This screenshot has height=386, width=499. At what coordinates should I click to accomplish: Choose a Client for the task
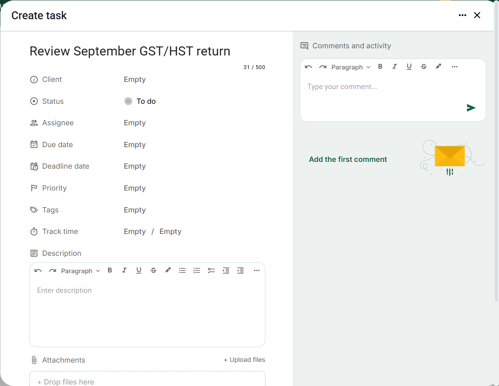[135, 80]
